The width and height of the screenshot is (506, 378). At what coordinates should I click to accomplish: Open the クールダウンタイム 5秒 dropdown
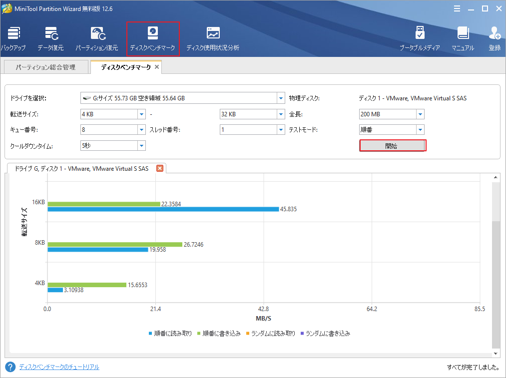(142, 146)
